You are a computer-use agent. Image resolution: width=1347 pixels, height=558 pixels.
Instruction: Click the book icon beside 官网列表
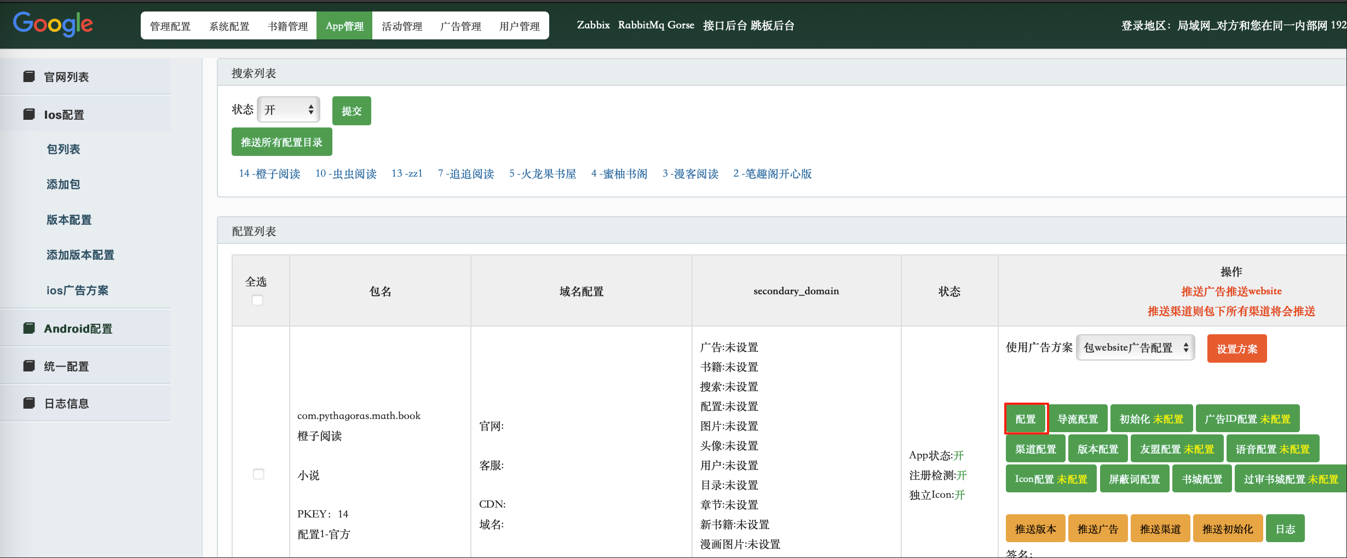click(29, 77)
